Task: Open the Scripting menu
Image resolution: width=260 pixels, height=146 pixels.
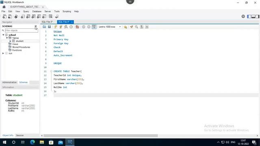Action: point(67,11)
